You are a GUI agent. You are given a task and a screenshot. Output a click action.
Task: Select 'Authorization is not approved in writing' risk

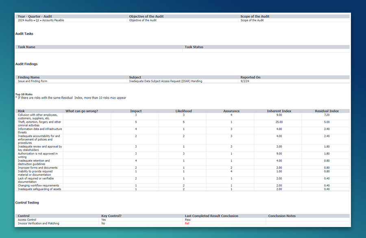click(182, 155)
